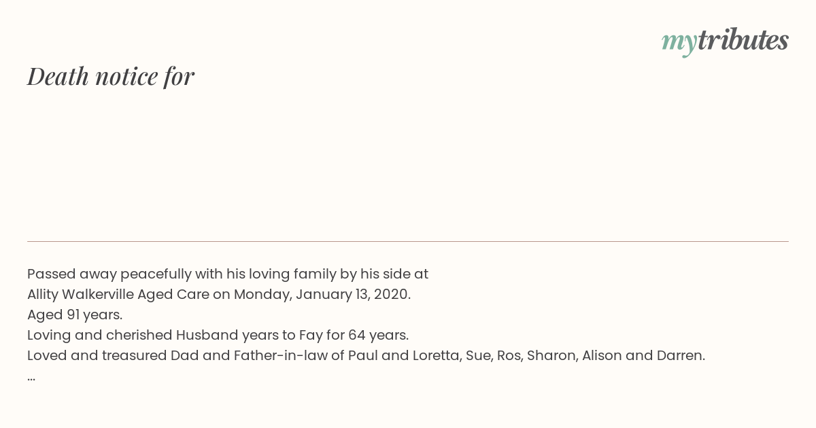This screenshot has width=816, height=428.
Task: Click "Loved and treasured Dad" text
Action: [112, 356]
